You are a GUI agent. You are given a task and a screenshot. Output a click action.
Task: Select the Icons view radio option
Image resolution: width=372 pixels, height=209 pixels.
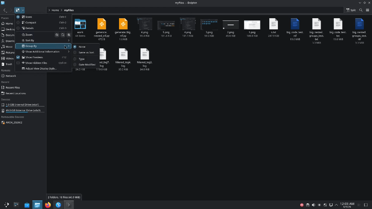pos(18,17)
